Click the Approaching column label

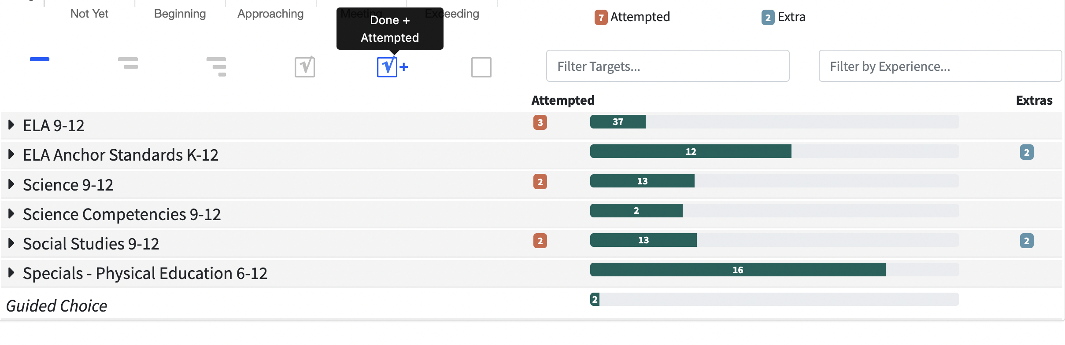click(x=270, y=14)
